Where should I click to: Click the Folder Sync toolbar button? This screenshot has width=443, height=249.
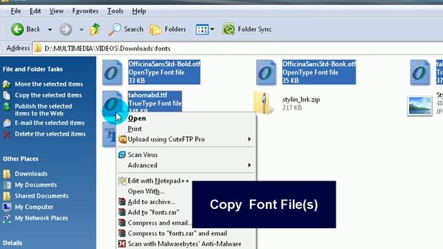click(x=247, y=29)
